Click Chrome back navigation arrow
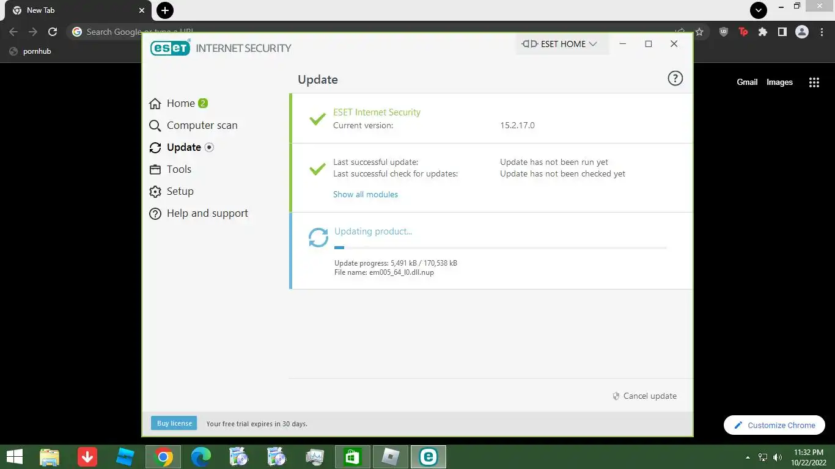 click(x=13, y=32)
